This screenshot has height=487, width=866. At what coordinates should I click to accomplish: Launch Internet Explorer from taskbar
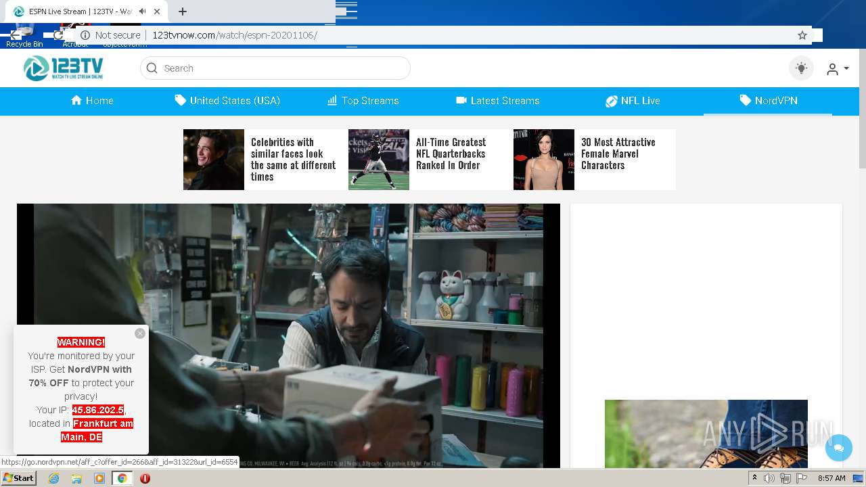[53, 478]
